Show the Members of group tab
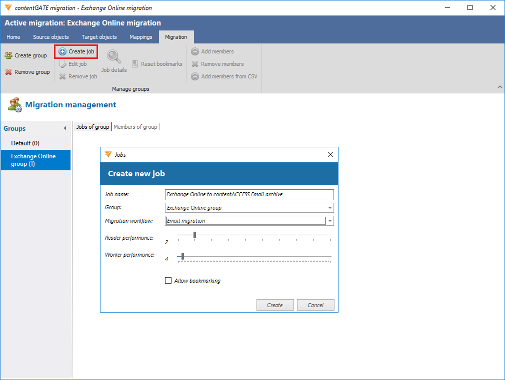Screen dimensions: 505x380 (x=135, y=127)
